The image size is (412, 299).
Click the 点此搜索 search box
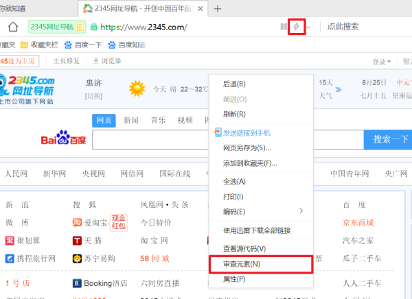tap(343, 27)
